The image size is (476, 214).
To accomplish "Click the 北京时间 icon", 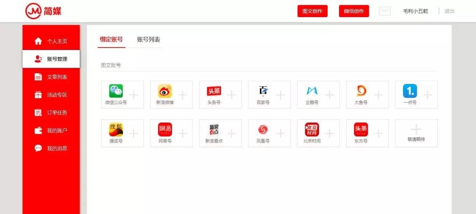I will click(312, 130).
